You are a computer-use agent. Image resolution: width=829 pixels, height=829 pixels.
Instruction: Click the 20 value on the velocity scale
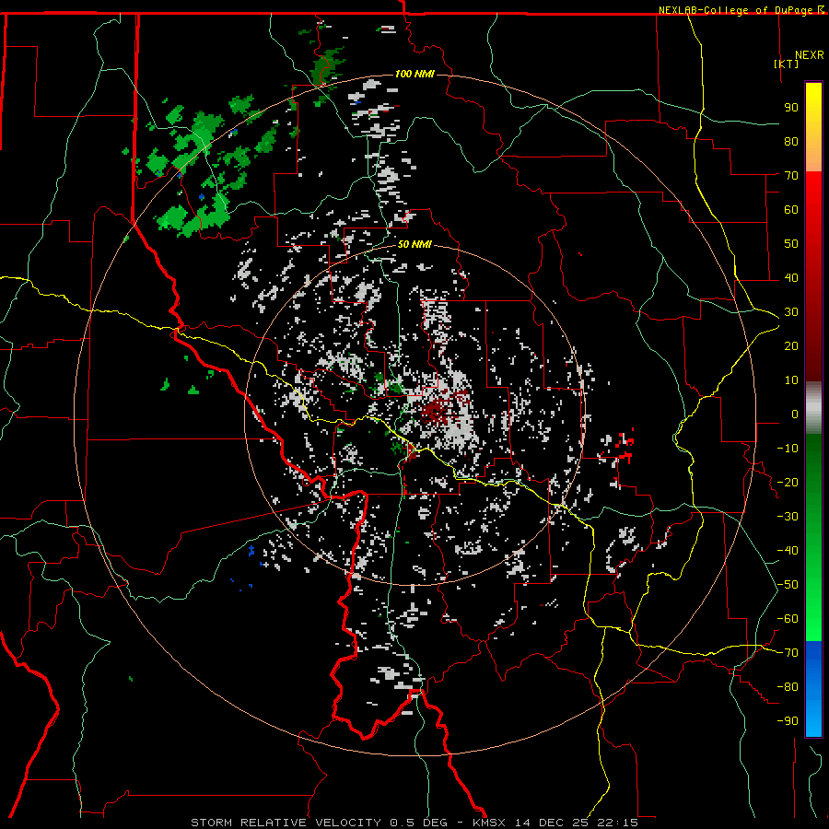tap(791, 345)
